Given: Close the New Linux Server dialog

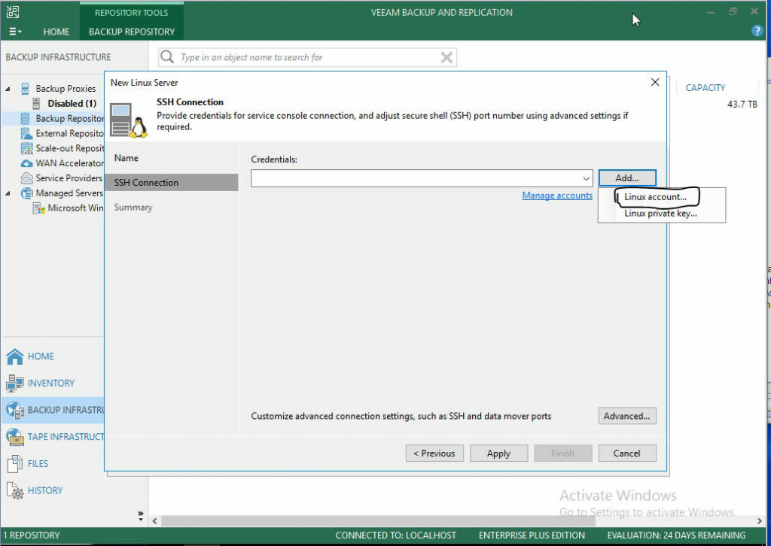Looking at the screenshot, I should click(x=655, y=82).
